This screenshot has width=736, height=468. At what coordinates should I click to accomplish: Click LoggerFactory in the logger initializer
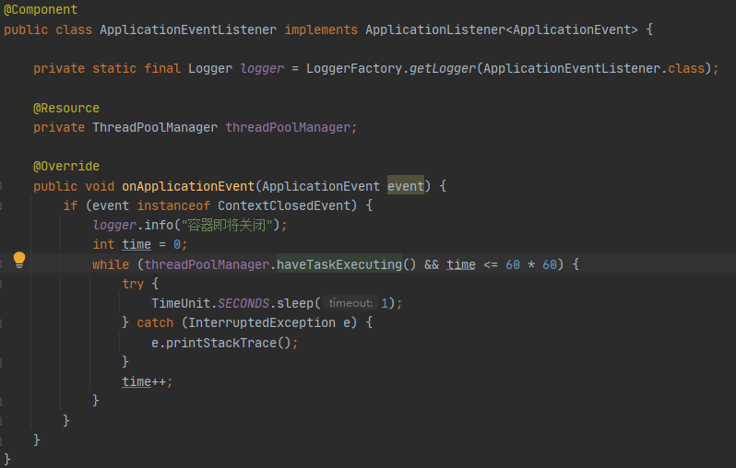pyautogui.click(x=354, y=68)
